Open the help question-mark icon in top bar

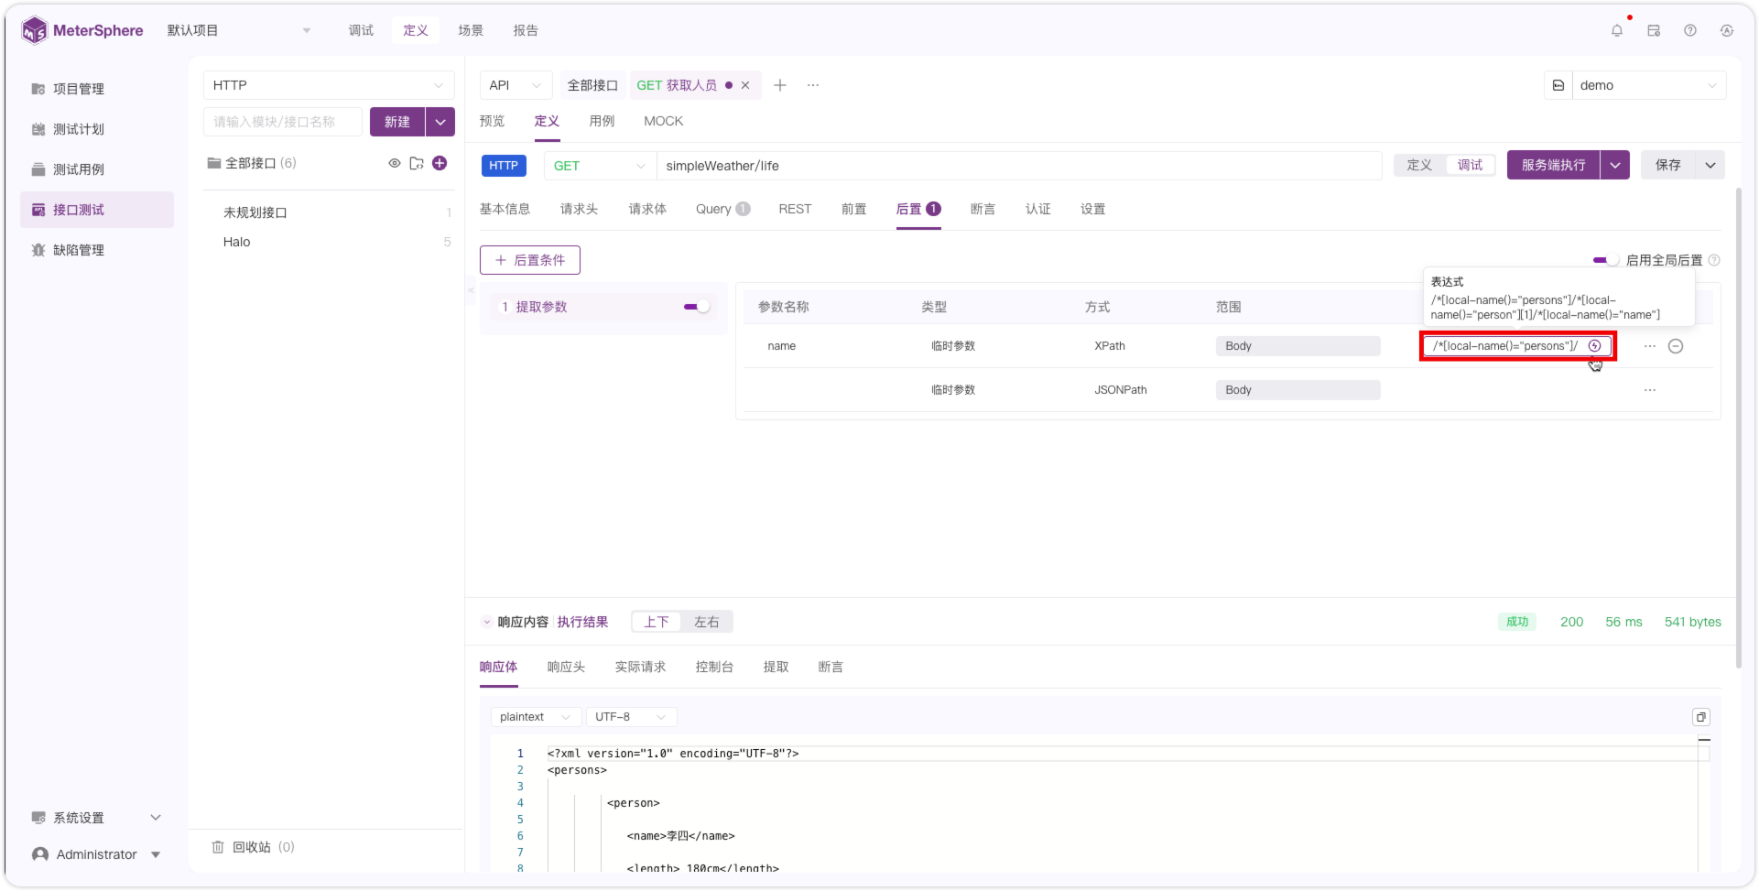tap(1690, 30)
